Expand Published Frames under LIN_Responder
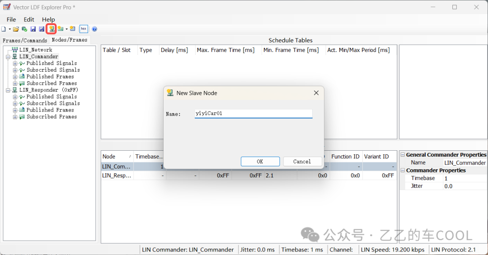The height and width of the screenshot is (255, 488). pos(15,110)
